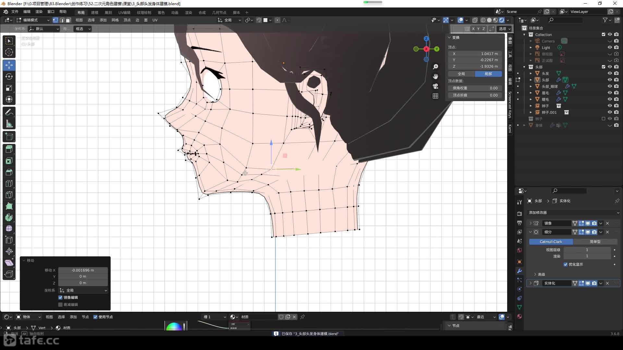Select the Inset Faces tool
Screen dimensions: 623x350
(9, 161)
